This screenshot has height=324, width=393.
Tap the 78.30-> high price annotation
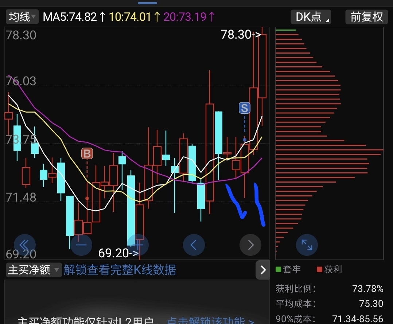[241, 34]
